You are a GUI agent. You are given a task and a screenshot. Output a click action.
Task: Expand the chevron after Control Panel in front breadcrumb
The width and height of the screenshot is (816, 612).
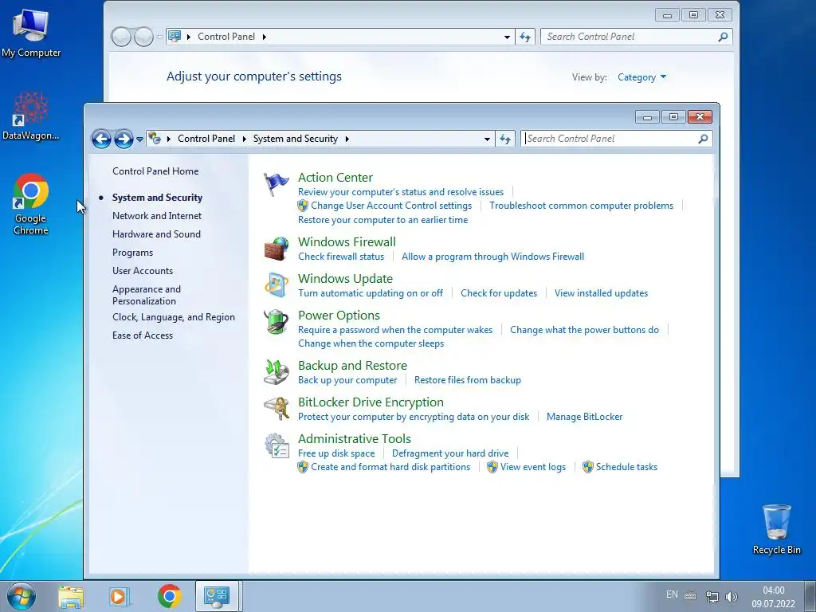(x=244, y=139)
